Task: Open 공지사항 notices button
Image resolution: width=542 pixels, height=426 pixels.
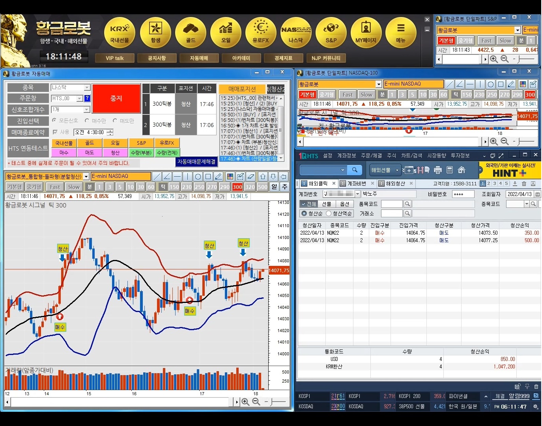Action: (x=157, y=58)
